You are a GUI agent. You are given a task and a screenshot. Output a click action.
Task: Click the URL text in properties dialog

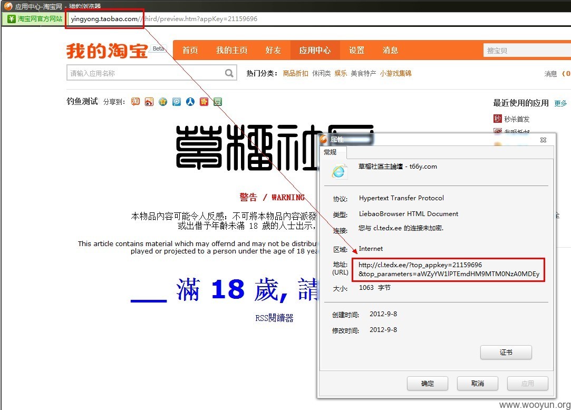[449, 269]
